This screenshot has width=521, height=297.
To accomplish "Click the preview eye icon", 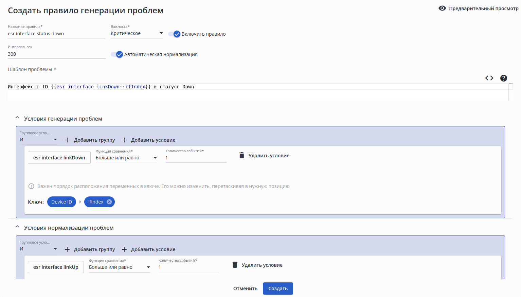I will pyautogui.click(x=442, y=8).
